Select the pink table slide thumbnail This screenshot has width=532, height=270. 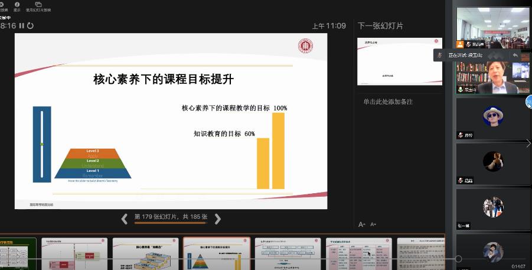359,253
